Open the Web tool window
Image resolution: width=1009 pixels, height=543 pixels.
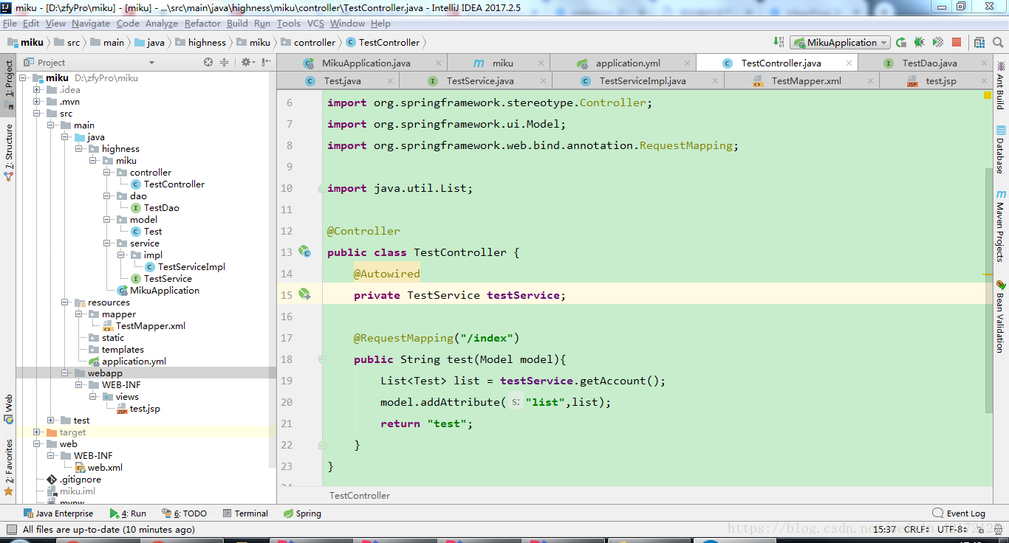click(x=9, y=409)
